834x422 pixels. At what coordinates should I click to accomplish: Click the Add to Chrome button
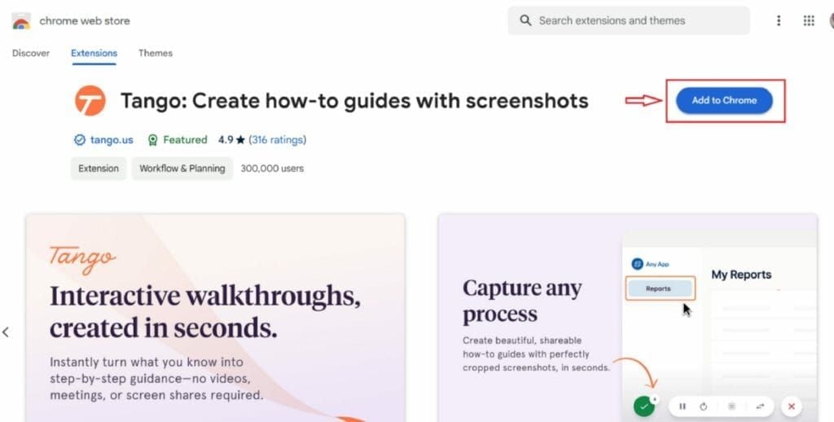pyautogui.click(x=724, y=100)
